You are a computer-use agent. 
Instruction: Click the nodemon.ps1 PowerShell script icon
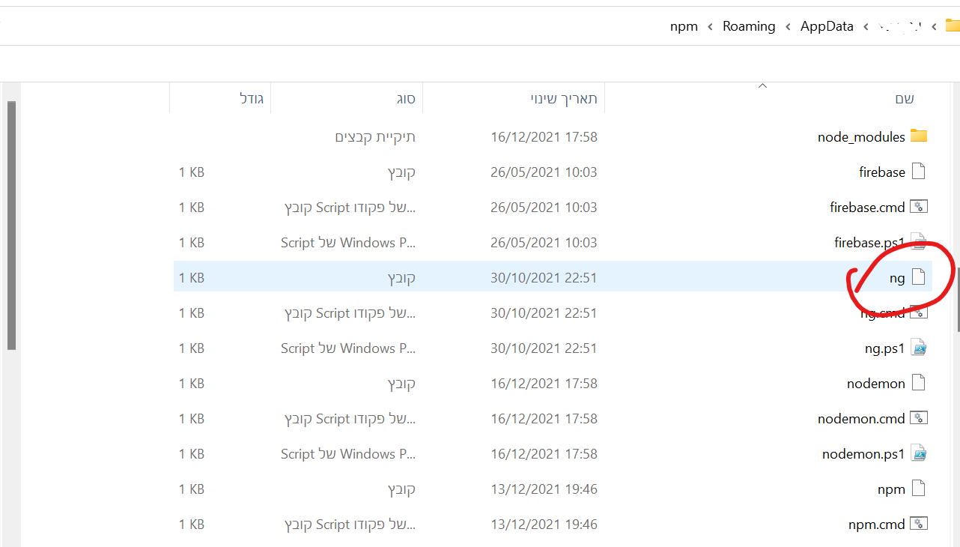(x=919, y=453)
